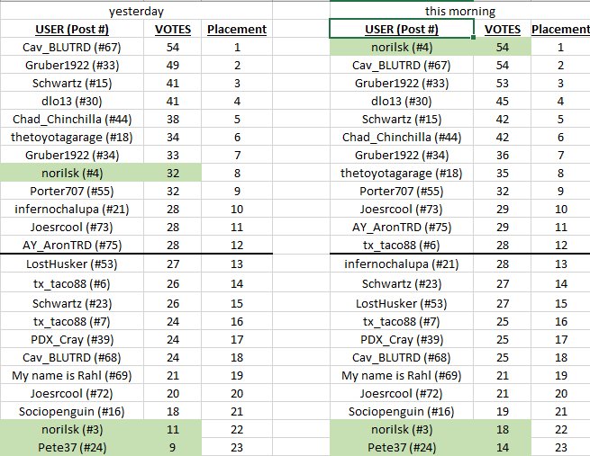Click the VOTES header in the 'yesterday' table
590x456 pixels.
click(173, 30)
